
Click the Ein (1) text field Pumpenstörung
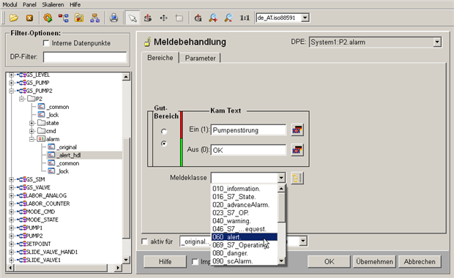tap(248, 130)
